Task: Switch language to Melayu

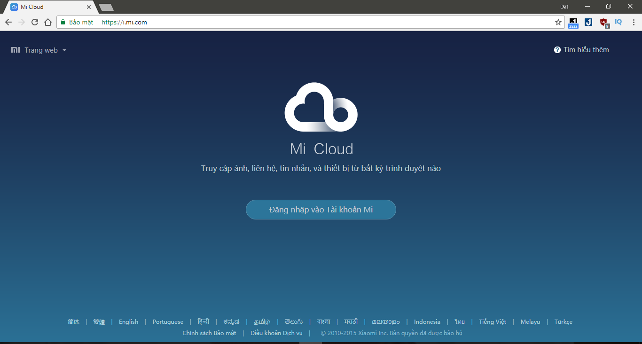Action: pos(530,322)
